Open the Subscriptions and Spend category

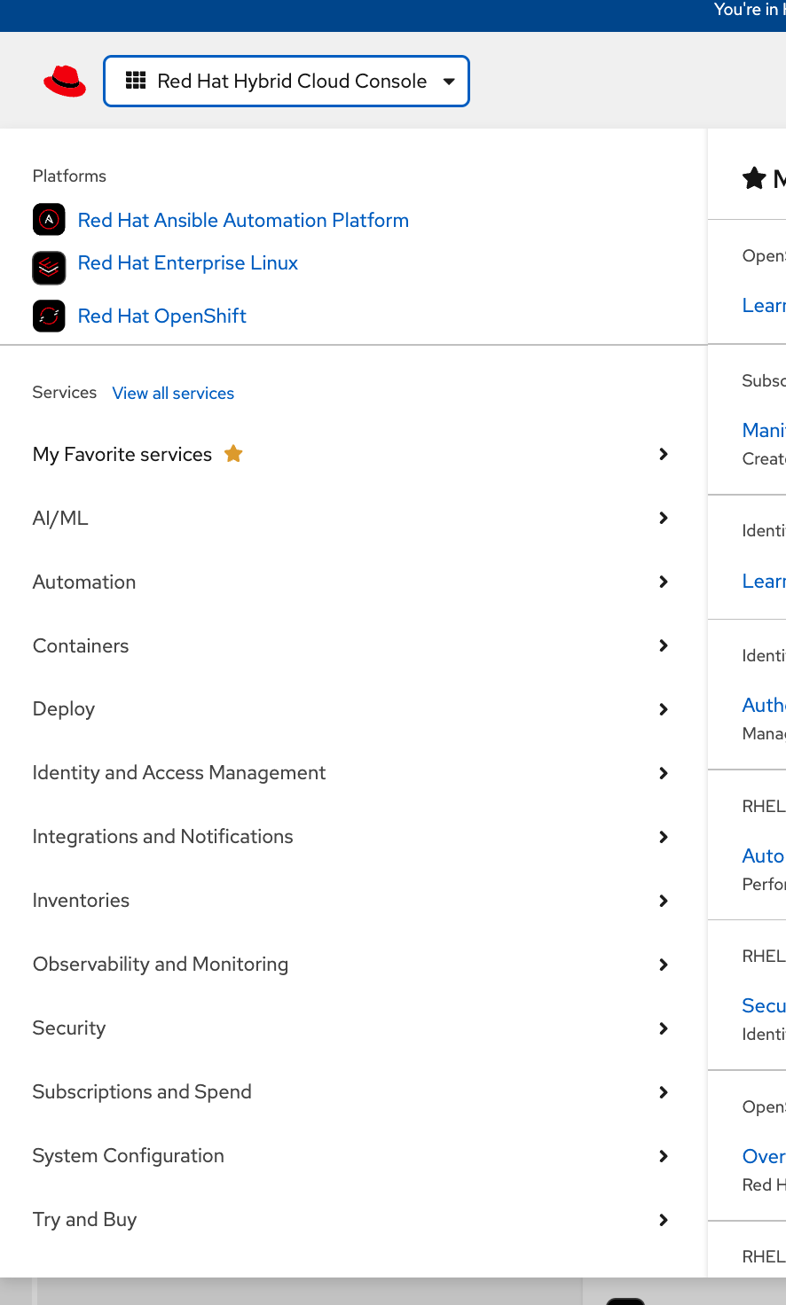[142, 1092]
